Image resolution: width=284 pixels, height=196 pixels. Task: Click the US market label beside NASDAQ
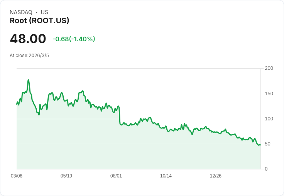click(x=44, y=12)
